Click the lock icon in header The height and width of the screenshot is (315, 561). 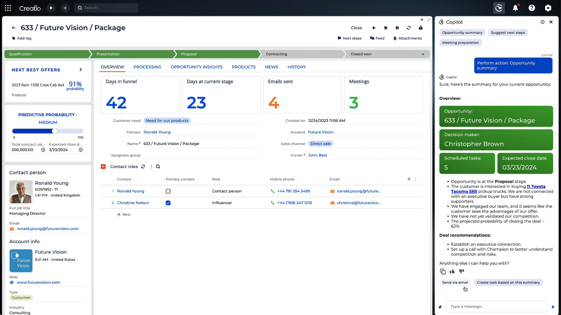pyautogui.click(x=420, y=28)
